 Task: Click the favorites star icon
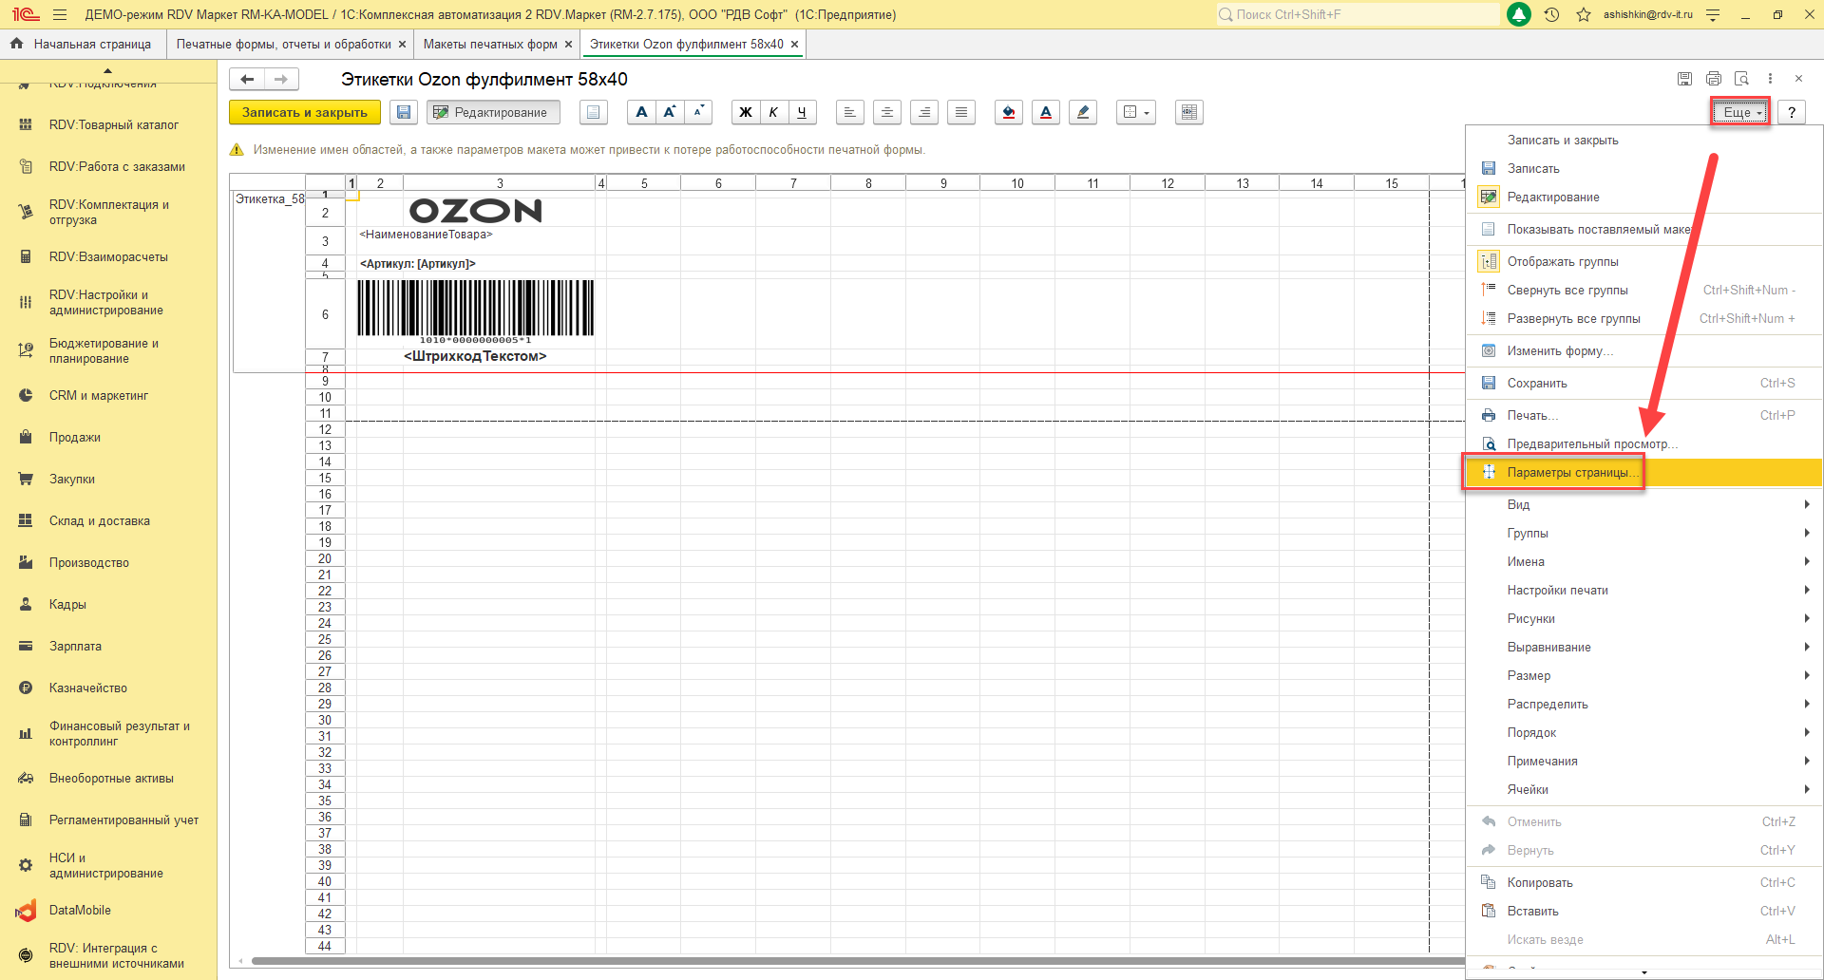pyautogui.click(x=1584, y=14)
